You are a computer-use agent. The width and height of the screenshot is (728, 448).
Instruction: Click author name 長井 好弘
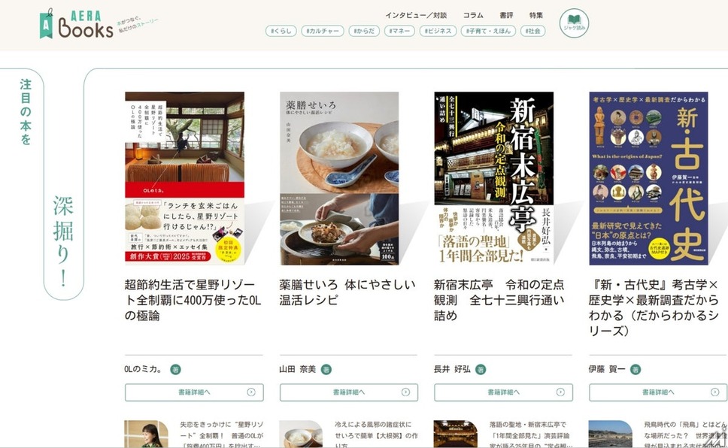452,370
